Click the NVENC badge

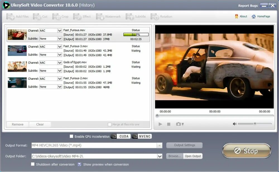tap(142, 136)
